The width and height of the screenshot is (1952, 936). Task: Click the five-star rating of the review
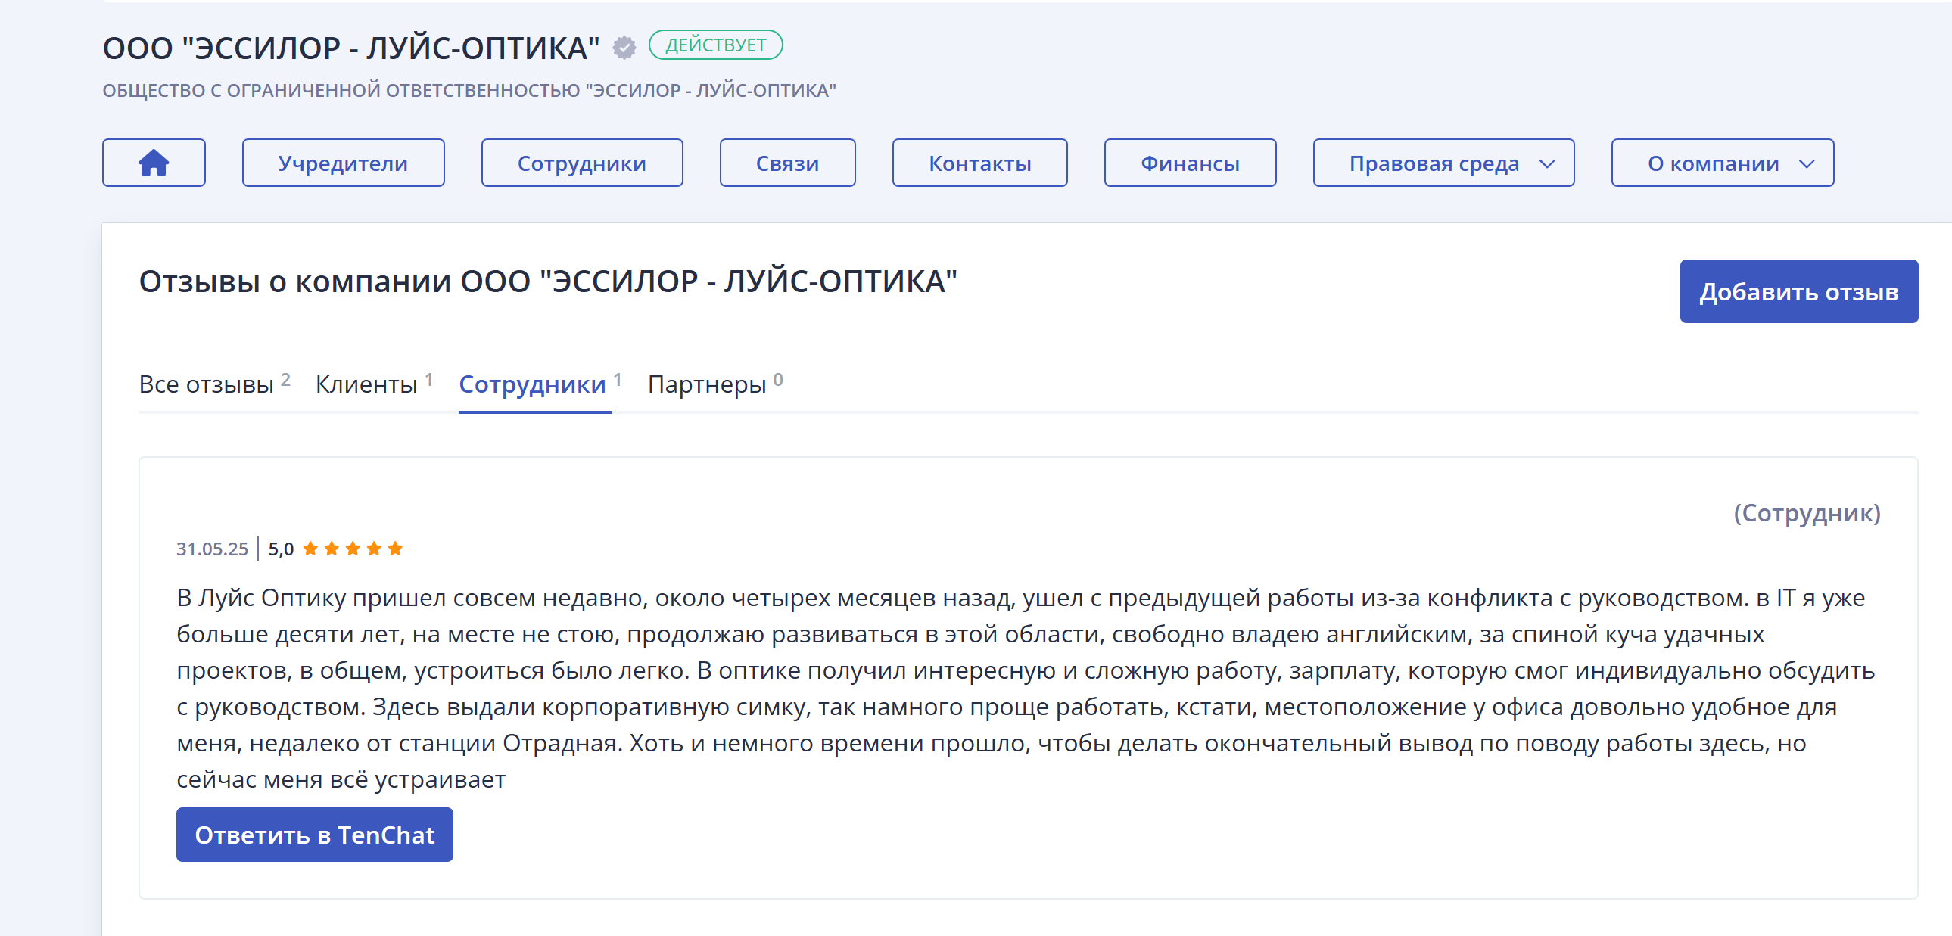pyautogui.click(x=353, y=549)
